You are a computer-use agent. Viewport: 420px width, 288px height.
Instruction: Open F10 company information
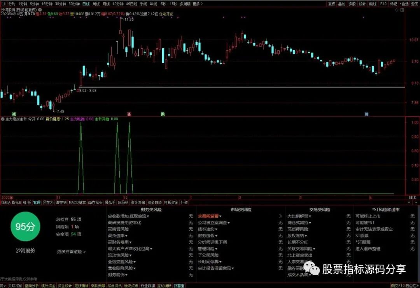tap(383, 4)
